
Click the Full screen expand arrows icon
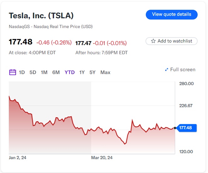coord(167,70)
